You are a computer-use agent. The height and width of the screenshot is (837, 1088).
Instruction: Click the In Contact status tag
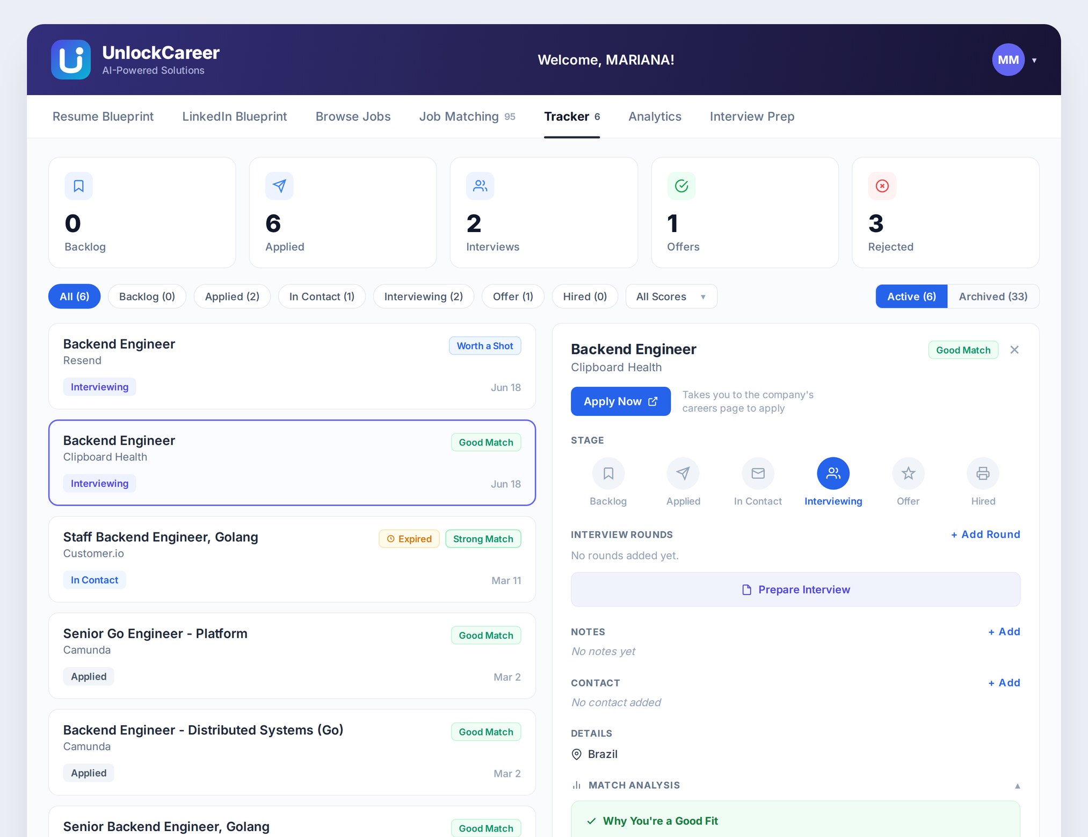click(95, 580)
